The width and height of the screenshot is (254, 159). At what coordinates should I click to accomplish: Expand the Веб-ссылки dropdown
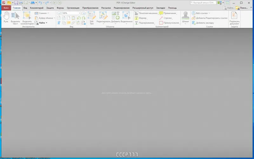click(x=209, y=13)
